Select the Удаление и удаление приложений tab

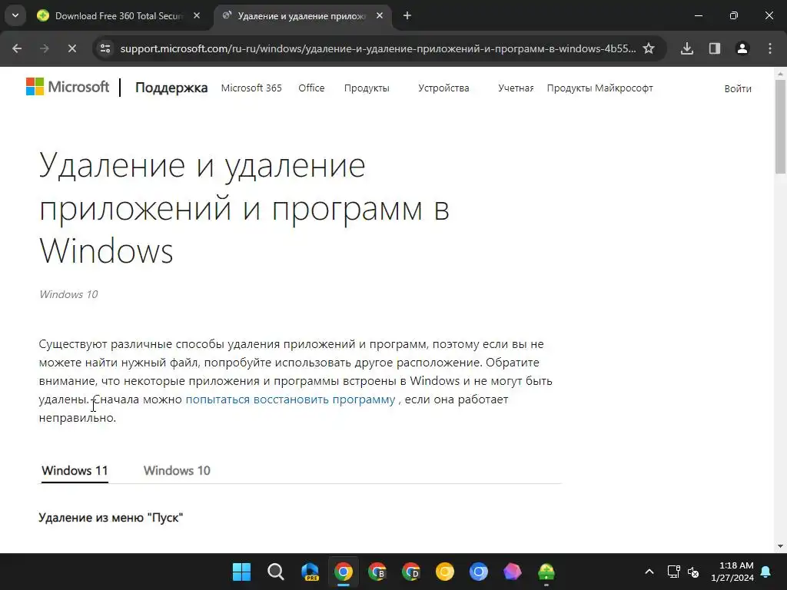(x=303, y=16)
